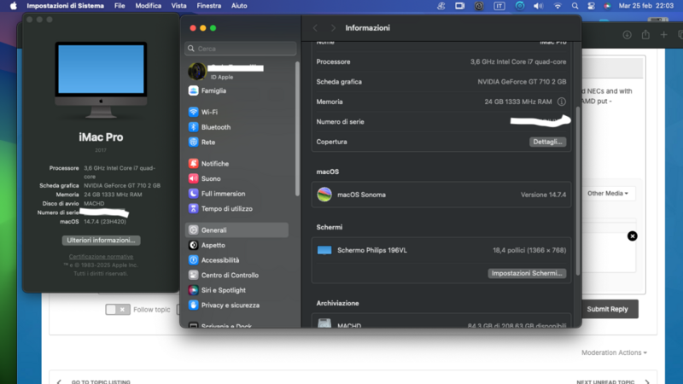683x384 pixels.
Task: Click the volume icon in menu bar
Action: click(x=540, y=6)
